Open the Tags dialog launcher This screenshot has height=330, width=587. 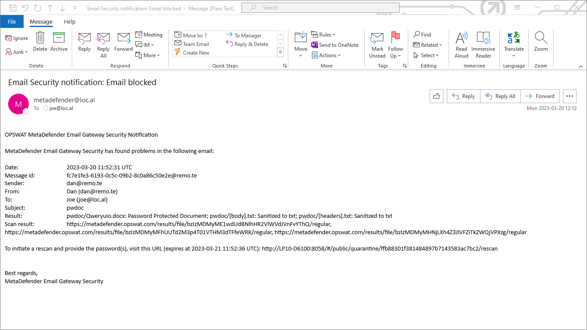[x=404, y=66]
